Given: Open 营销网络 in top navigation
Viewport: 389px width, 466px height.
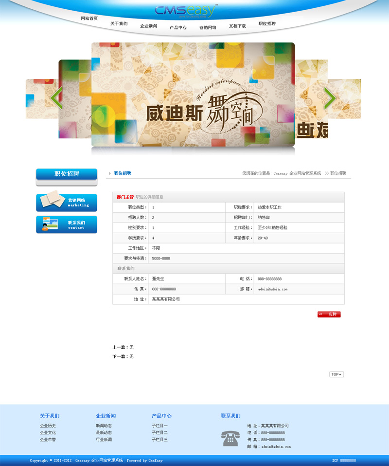Looking at the screenshot, I should (x=208, y=28).
